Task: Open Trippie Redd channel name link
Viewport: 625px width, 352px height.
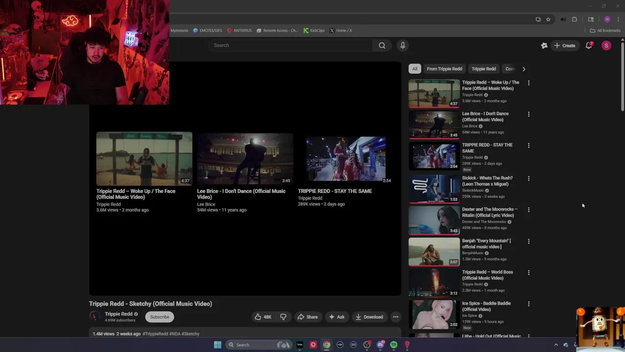Action: 119,314
